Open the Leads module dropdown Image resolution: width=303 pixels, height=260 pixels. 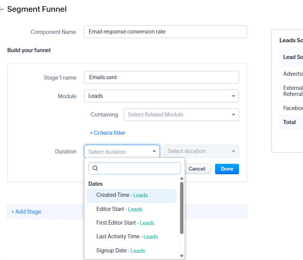pyautogui.click(x=161, y=96)
